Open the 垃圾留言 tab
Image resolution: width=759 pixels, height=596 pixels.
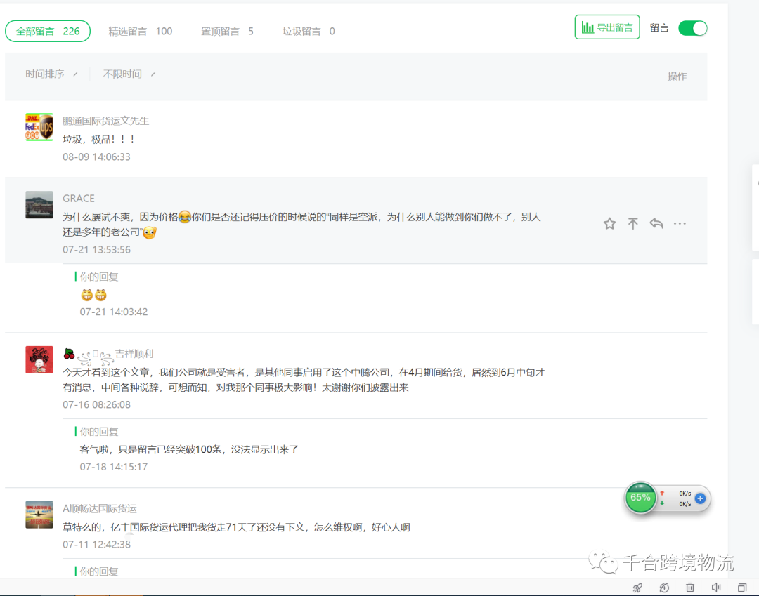(308, 31)
